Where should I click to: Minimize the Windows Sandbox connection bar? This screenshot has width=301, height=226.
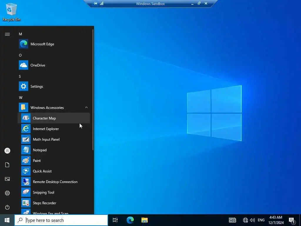pyautogui.click(x=192, y=4)
